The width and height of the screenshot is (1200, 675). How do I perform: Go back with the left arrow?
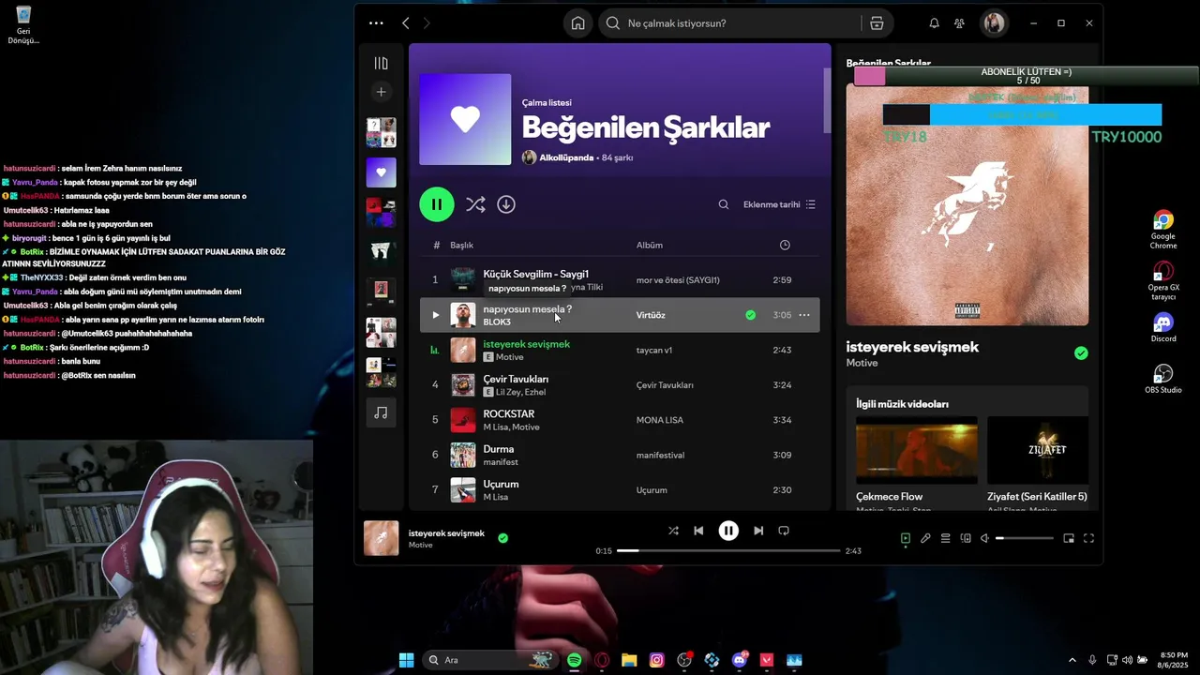coord(406,23)
